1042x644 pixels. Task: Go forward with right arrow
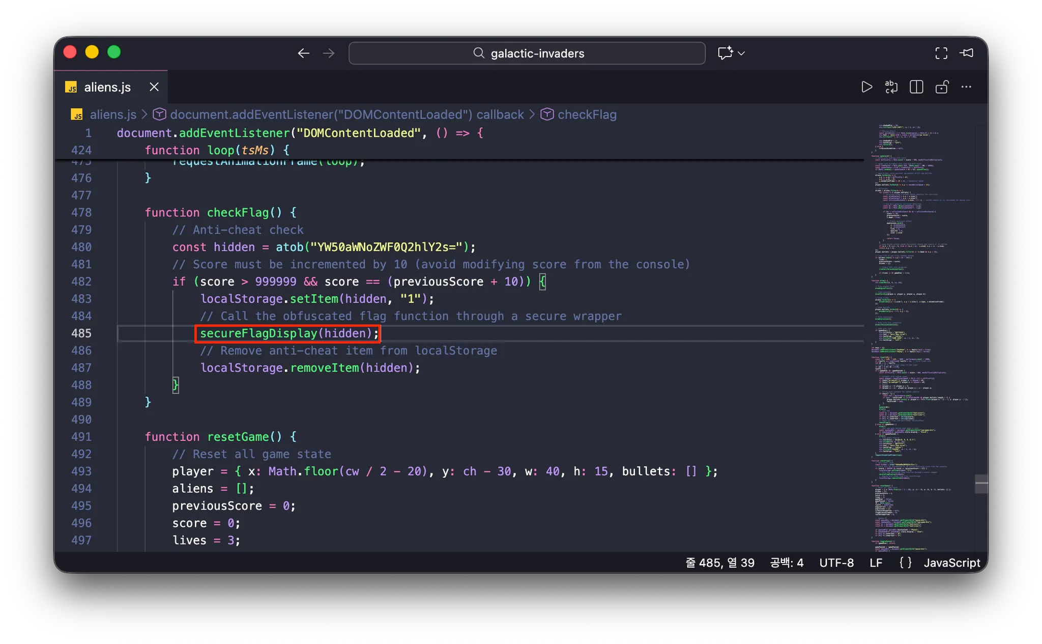(329, 53)
